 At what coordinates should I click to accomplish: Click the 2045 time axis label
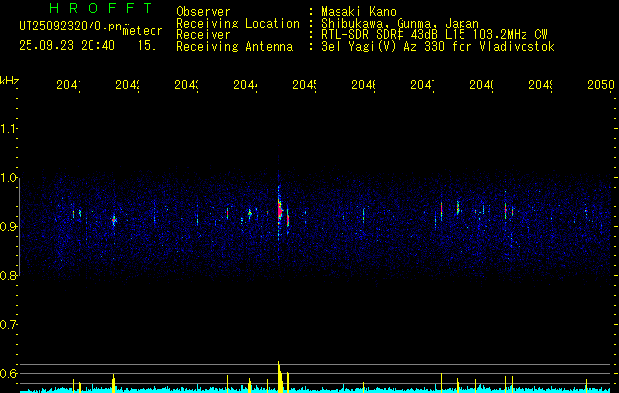(304, 84)
